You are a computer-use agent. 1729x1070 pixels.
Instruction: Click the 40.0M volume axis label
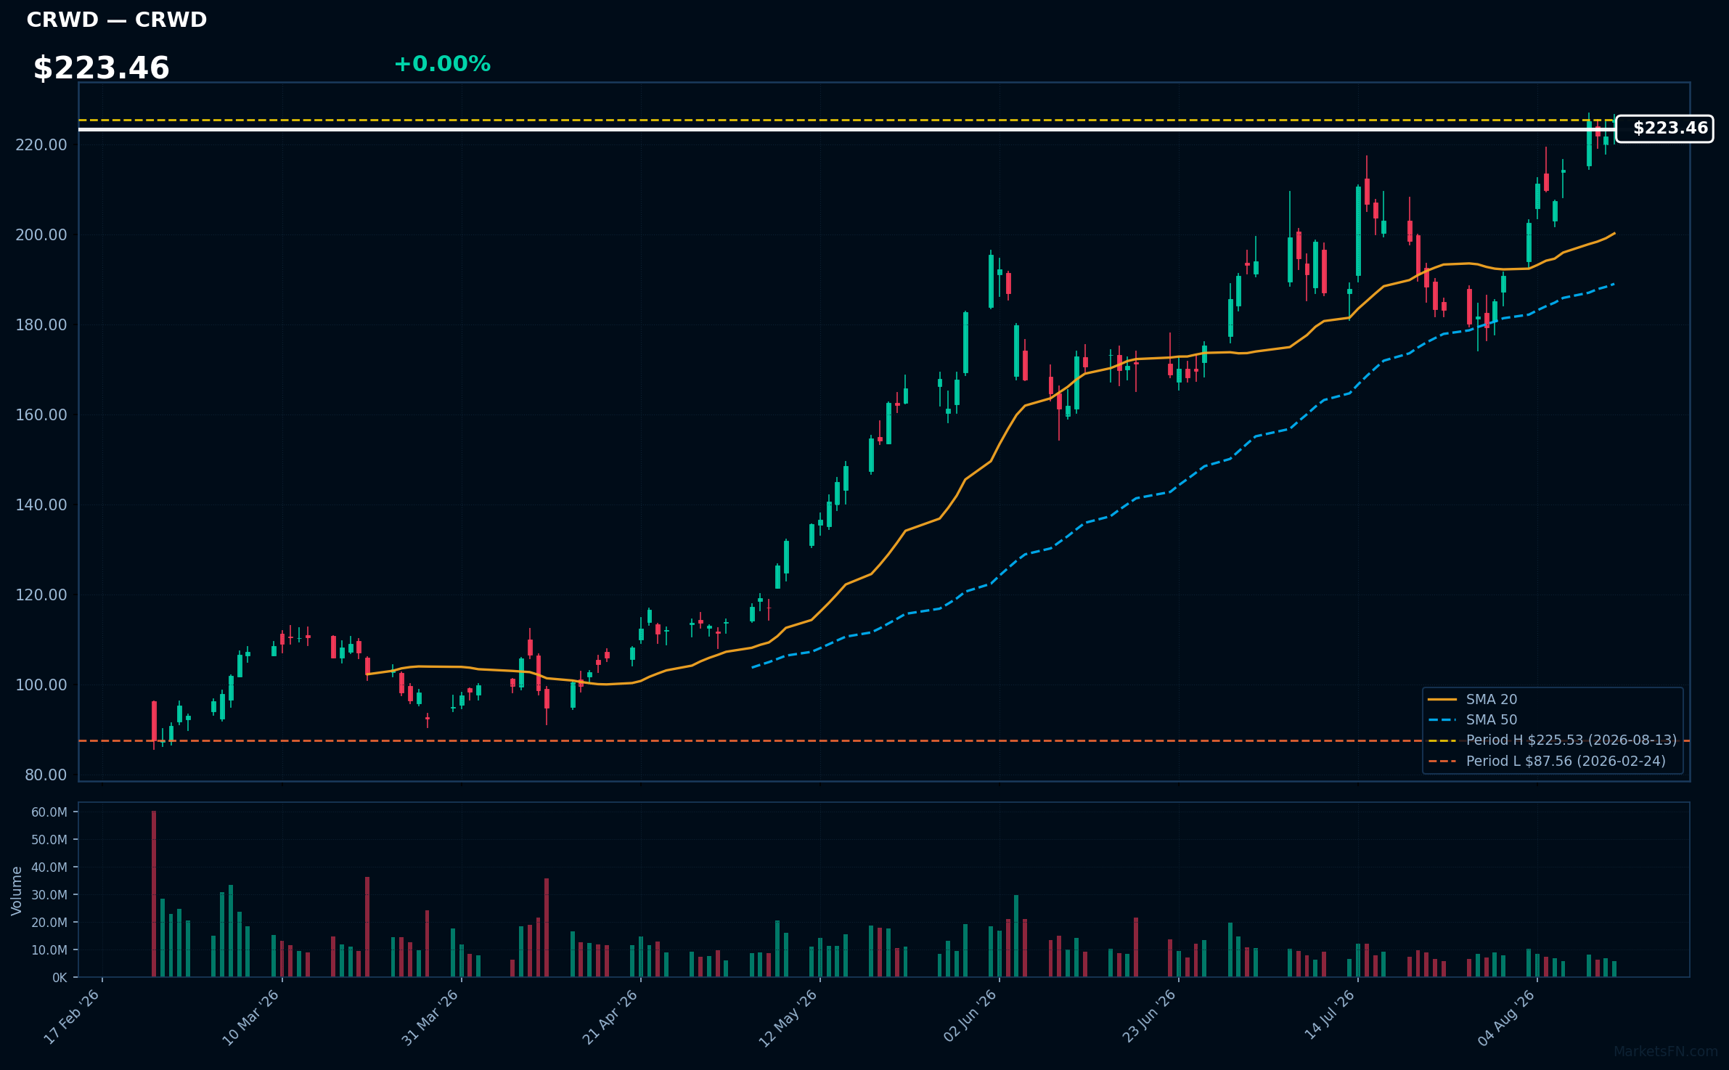49,867
